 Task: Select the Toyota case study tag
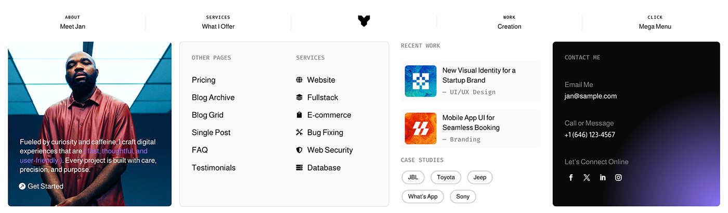[x=446, y=177]
